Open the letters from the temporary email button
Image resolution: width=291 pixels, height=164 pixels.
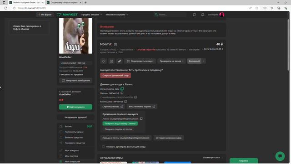pos(126,138)
